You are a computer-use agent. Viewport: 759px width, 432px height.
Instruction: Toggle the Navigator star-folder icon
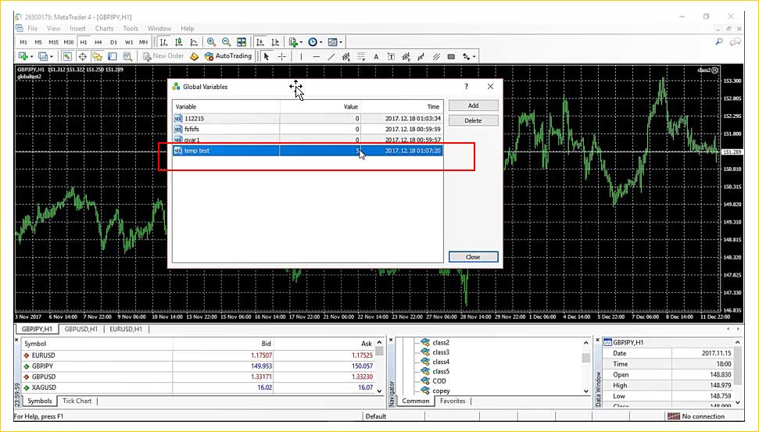click(x=97, y=56)
